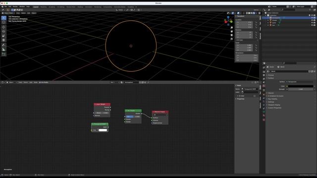Disable Sun in renders via camera icon
This screenshot has height=178, width=317.
click(315, 25)
